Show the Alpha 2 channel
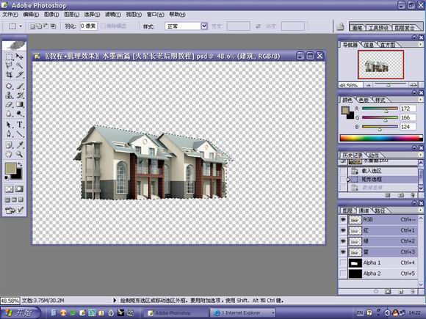 (343, 274)
